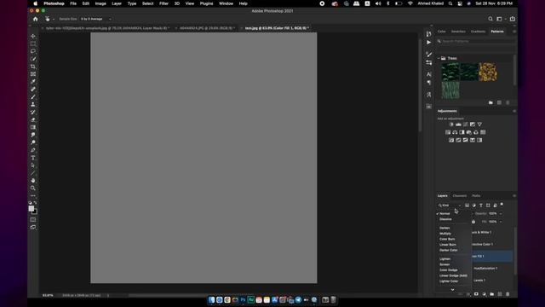
Task: Filter layers by adjustment layers
Action: (474, 206)
